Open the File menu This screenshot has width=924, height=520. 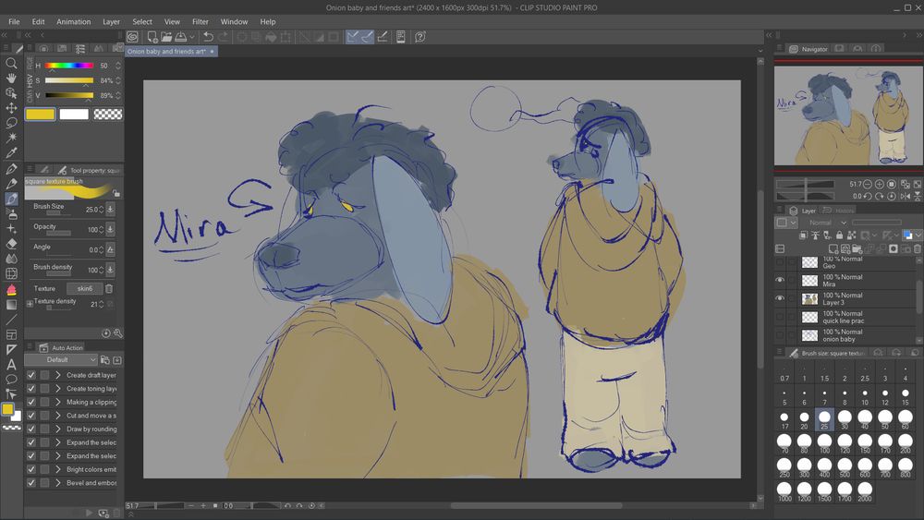coord(14,22)
